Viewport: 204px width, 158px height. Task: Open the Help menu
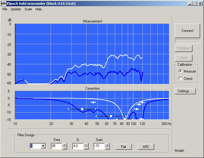(x=39, y=9)
